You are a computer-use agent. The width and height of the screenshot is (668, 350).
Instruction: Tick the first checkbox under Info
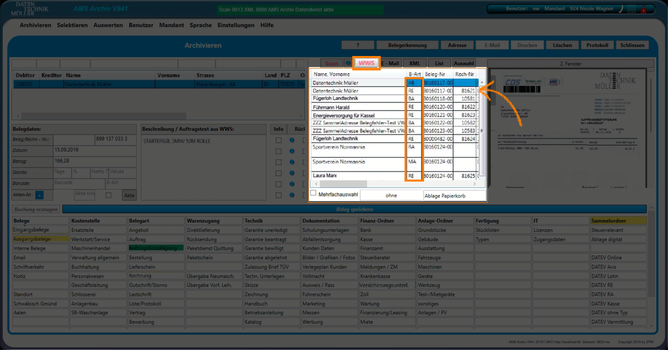(278, 140)
